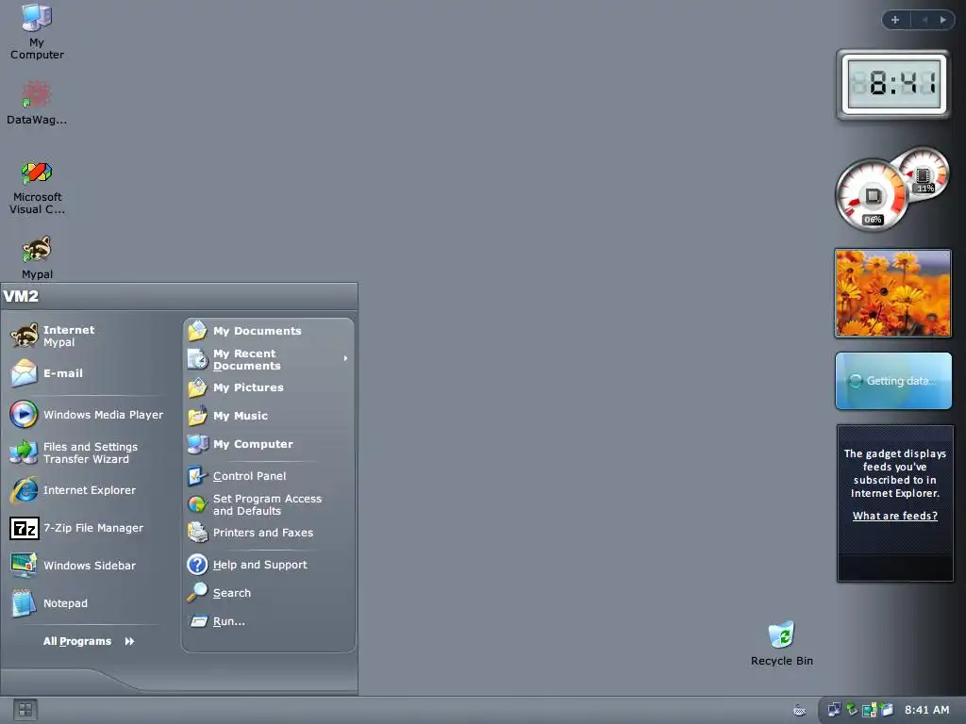
Task: Open the Run... dialog
Action: pos(269,621)
